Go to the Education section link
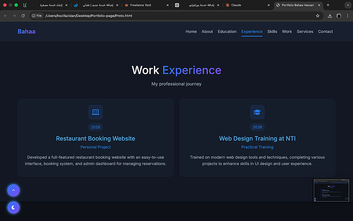 click(x=227, y=31)
